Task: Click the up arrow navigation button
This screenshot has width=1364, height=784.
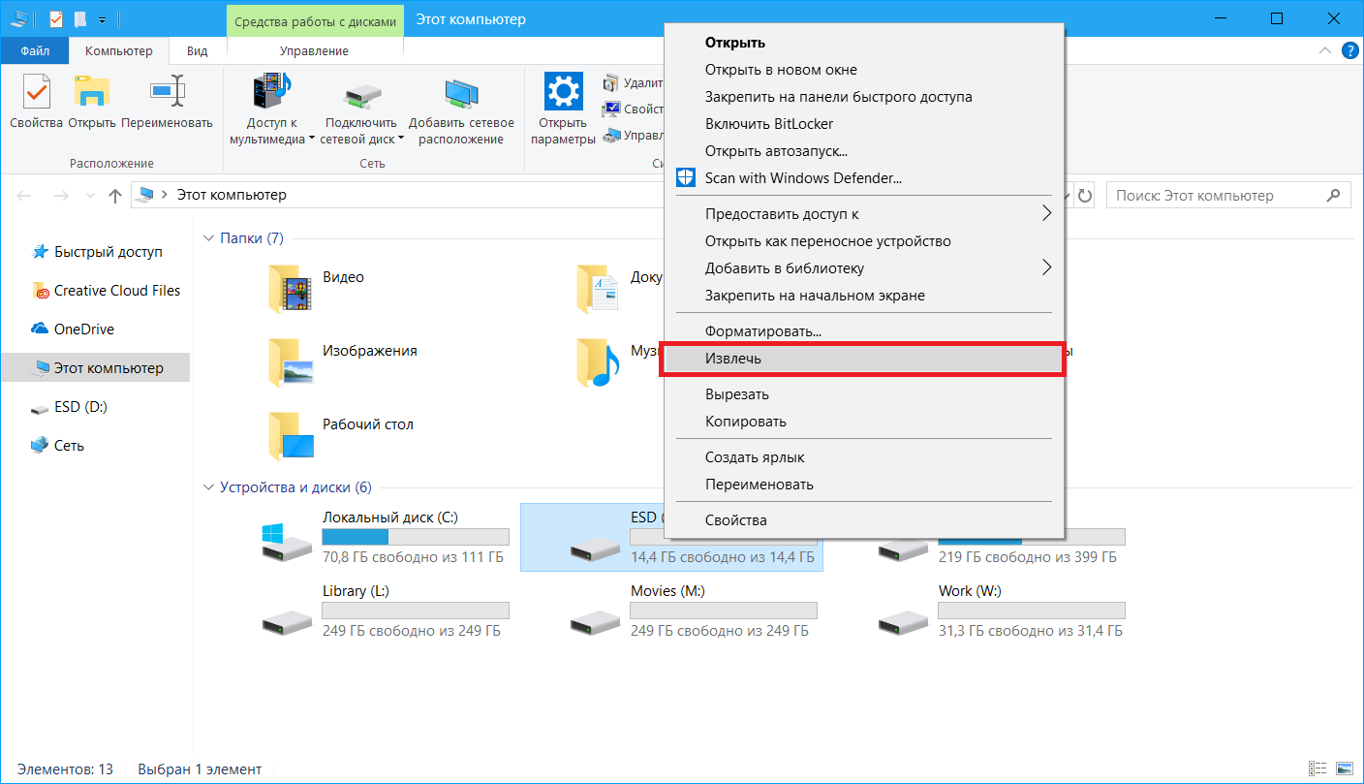Action: (114, 196)
